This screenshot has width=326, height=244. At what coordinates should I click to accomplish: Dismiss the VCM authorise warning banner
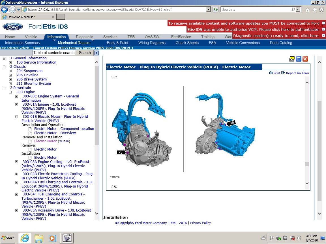pyautogui.click(x=323, y=29)
